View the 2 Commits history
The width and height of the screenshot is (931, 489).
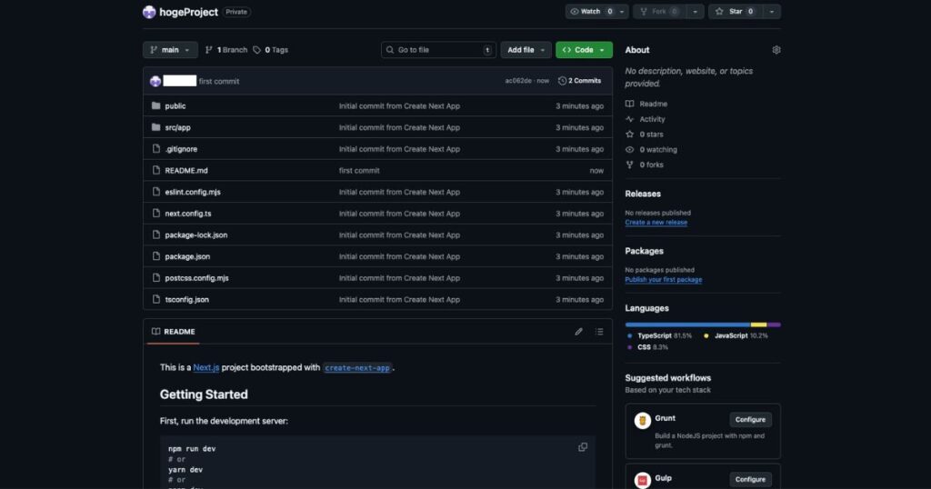579,81
